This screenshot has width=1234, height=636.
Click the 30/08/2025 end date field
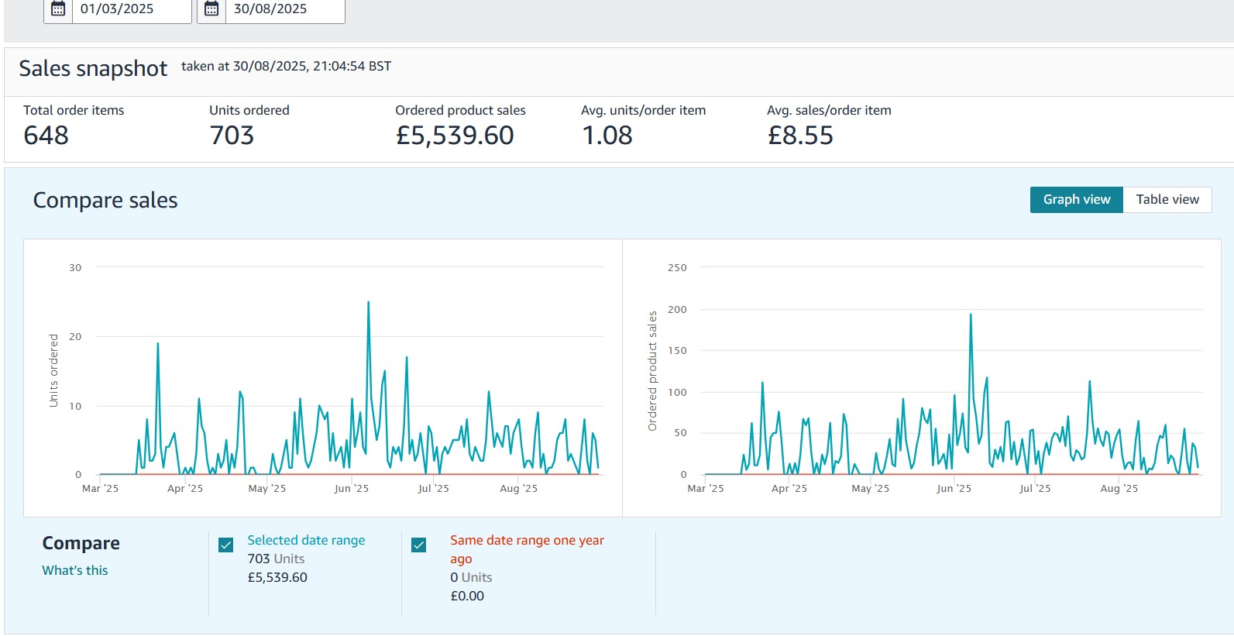coord(284,9)
